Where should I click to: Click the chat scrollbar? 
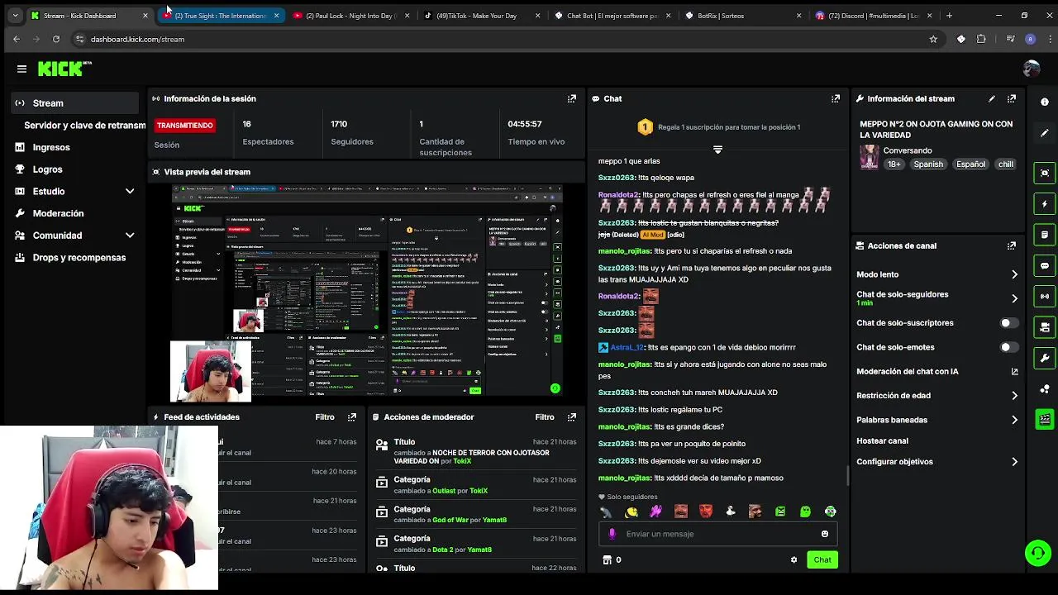[x=847, y=476]
